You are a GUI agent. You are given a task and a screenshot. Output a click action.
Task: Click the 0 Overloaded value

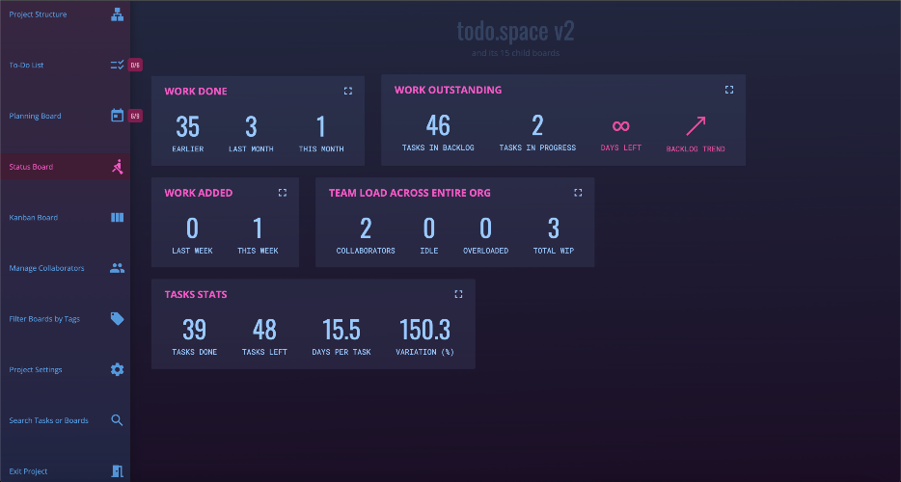485,228
